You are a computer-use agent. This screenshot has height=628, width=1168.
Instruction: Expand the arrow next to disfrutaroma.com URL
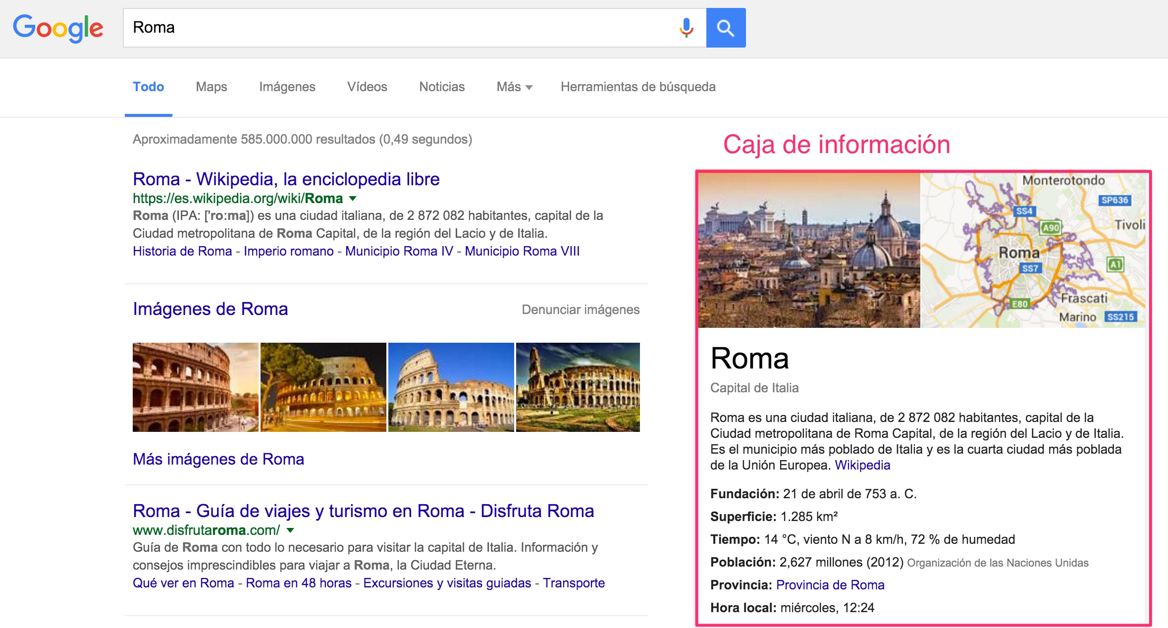(x=290, y=530)
